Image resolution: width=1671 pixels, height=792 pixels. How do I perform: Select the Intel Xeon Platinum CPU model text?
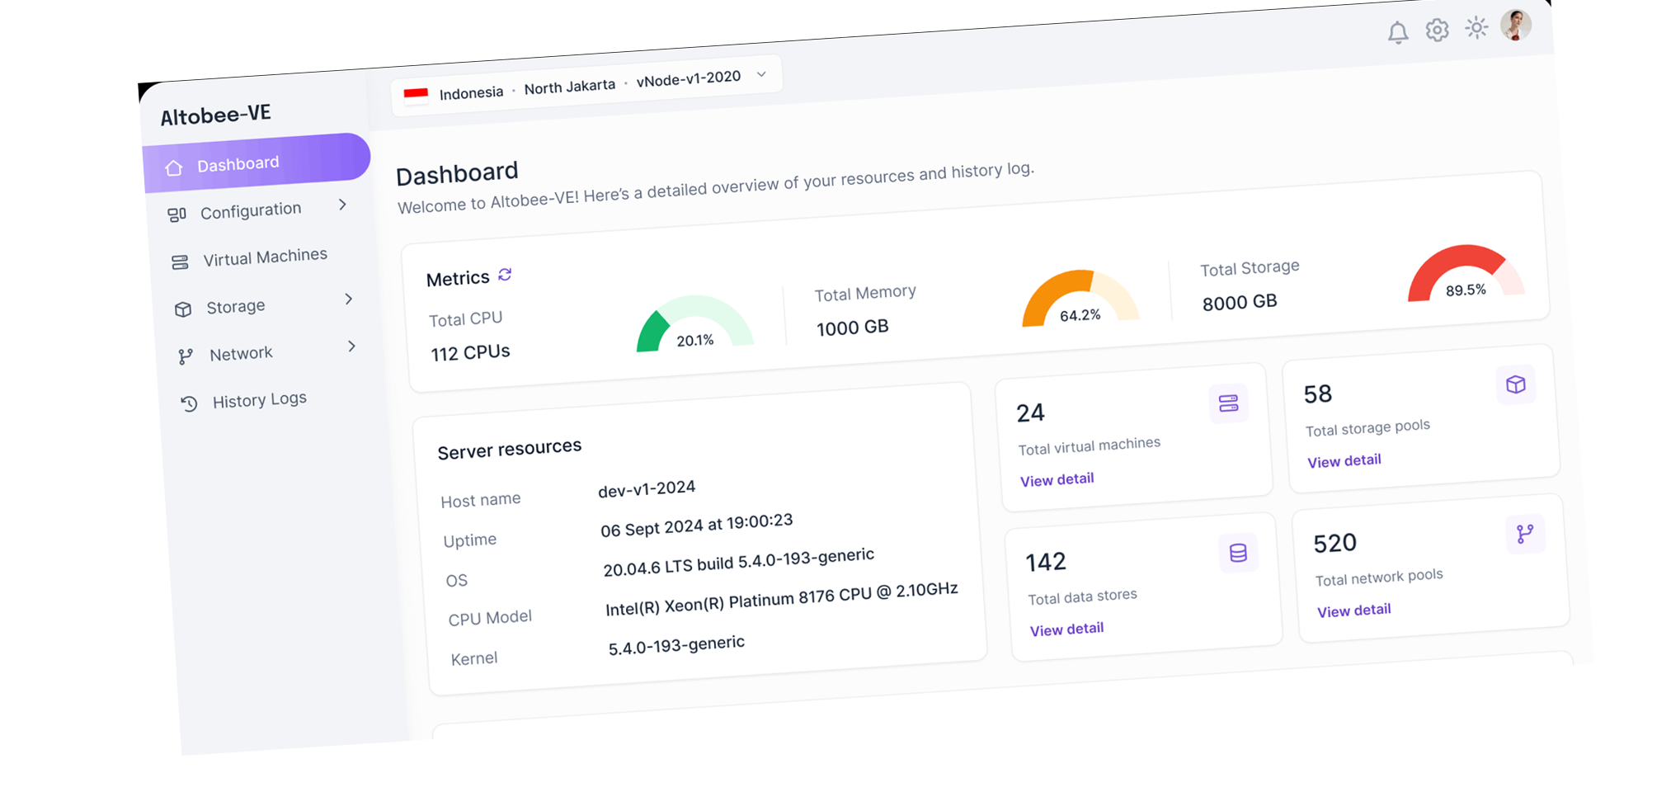781,599
